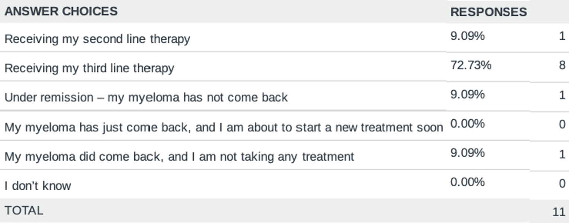Select the 'Receiving my second line therapy' row label
Viewport: 569px width, 223px height.
coord(97,39)
